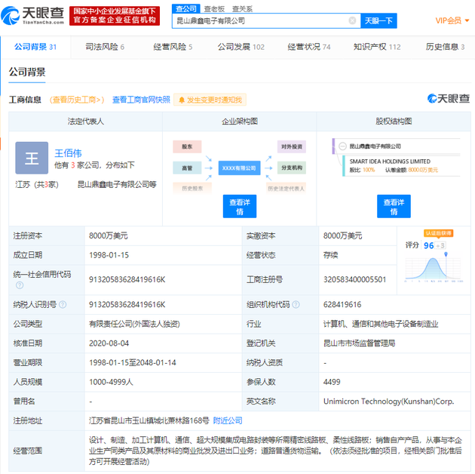Screen dimensions: 475x474
Task: Open the 公司发展 102 tab
Action: tap(241, 47)
